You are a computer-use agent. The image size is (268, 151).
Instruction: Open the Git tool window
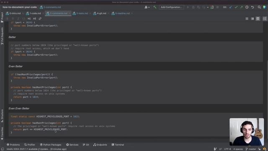point(86,145)
